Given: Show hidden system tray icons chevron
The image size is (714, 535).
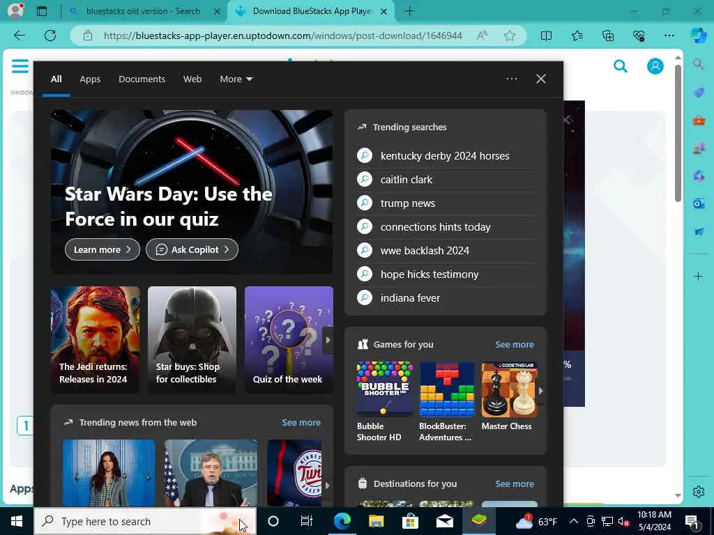Looking at the screenshot, I should tap(574, 521).
